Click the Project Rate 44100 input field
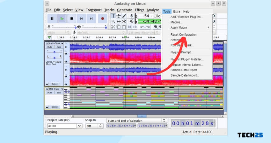 [x=62, y=126]
